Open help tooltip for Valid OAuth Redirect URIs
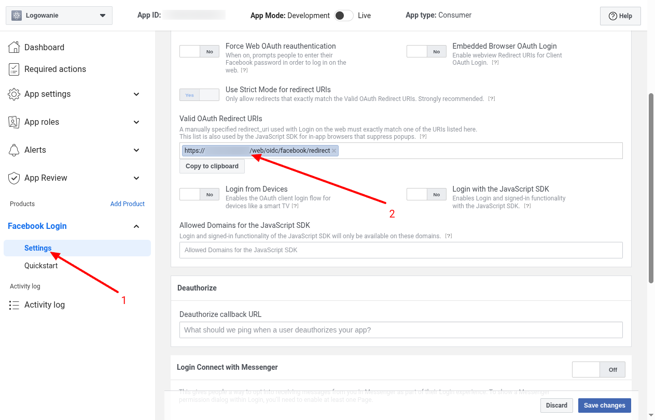Image resolution: width=655 pixels, height=420 pixels. [x=423, y=137]
